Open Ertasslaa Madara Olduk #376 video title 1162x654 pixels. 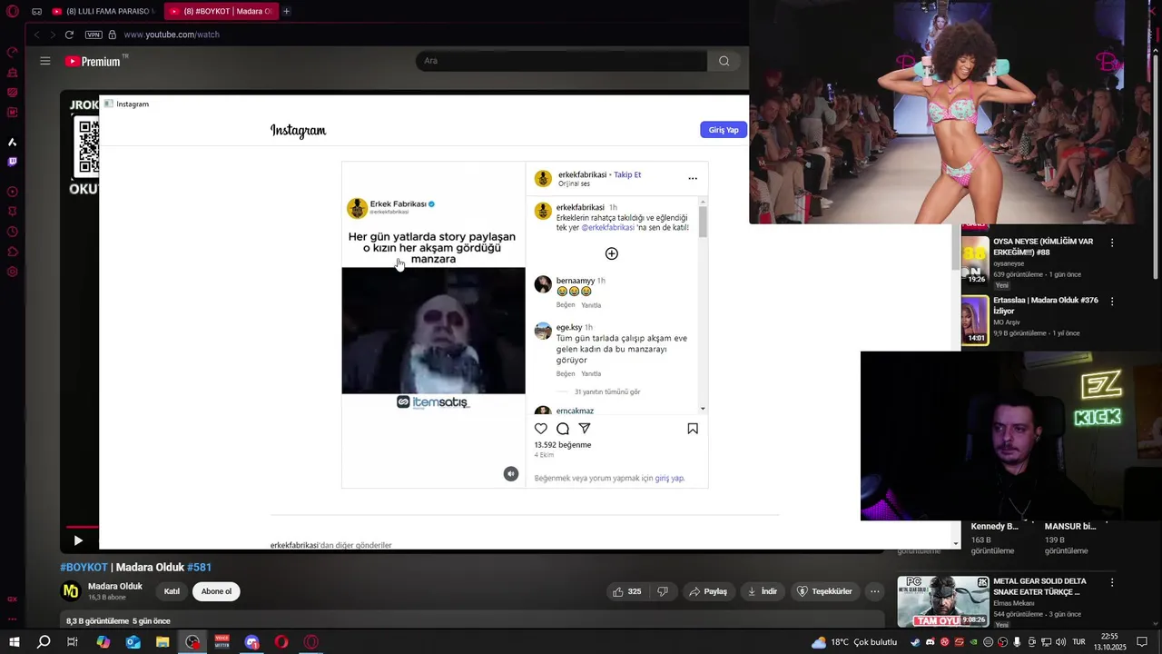coord(1046,305)
